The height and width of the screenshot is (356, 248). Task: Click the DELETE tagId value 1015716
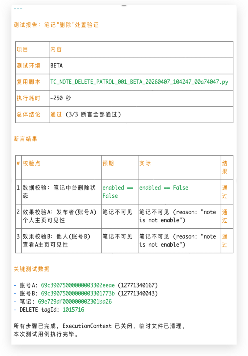(73, 310)
